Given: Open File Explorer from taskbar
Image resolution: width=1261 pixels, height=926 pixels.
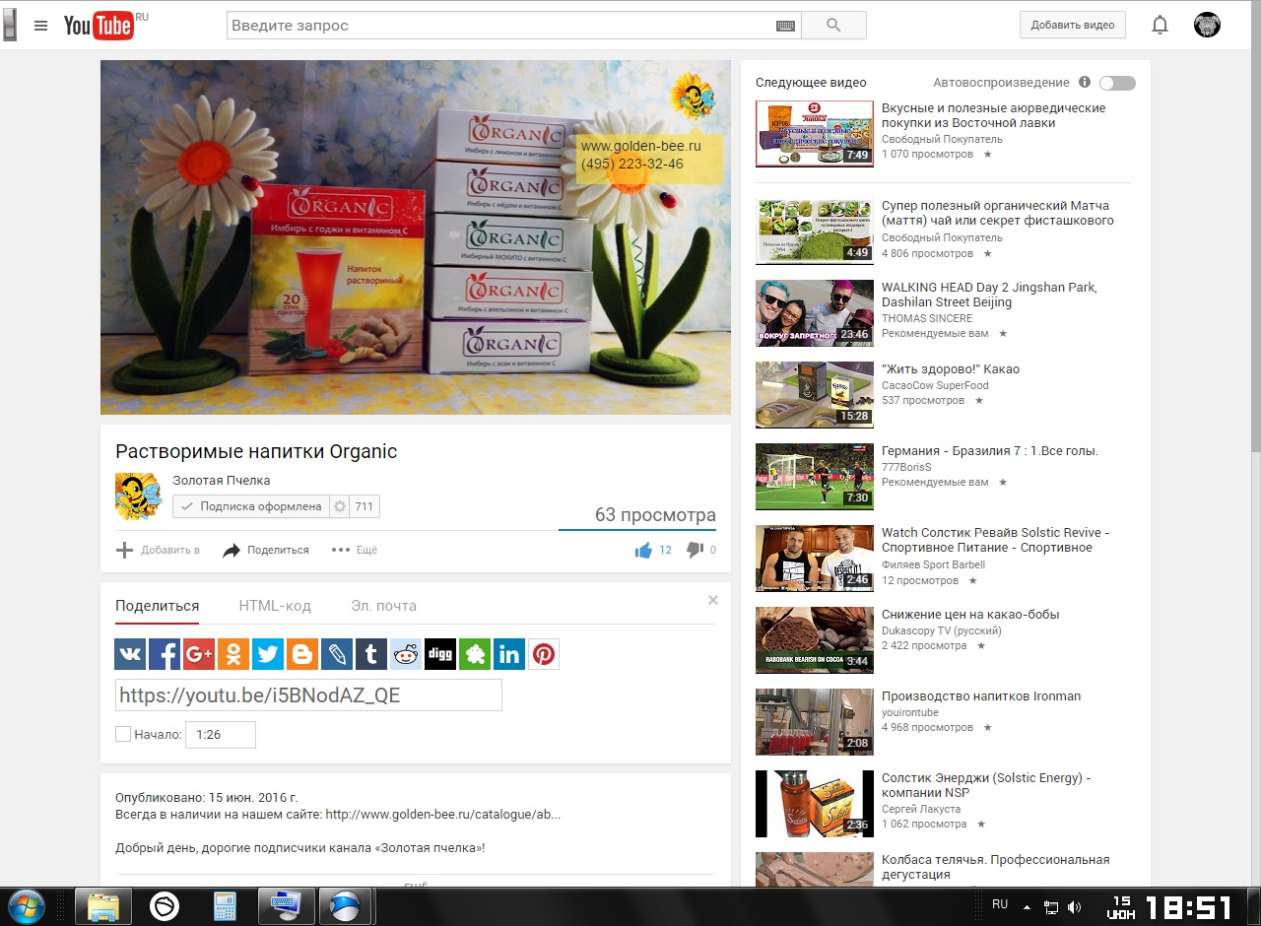Looking at the screenshot, I should click(103, 905).
